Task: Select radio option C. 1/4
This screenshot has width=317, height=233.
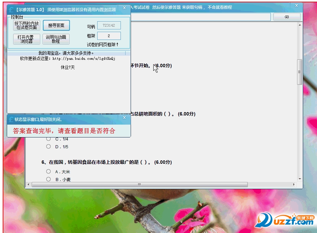Action: click(48, 139)
